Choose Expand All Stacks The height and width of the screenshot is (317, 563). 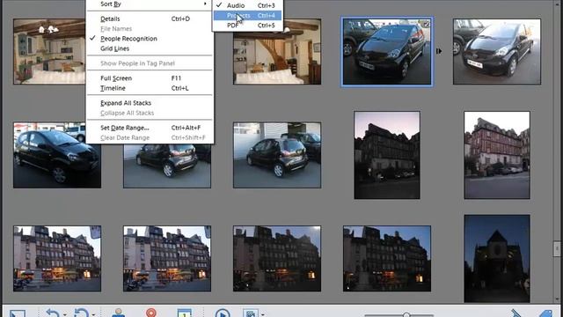(x=150, y=103)
